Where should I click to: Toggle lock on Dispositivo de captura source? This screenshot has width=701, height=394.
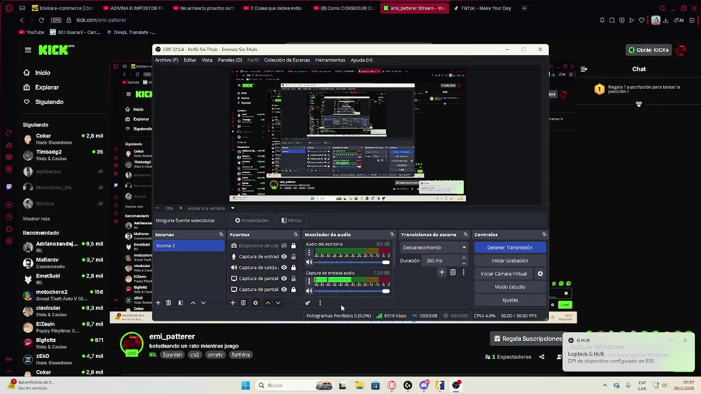(294, 246)
